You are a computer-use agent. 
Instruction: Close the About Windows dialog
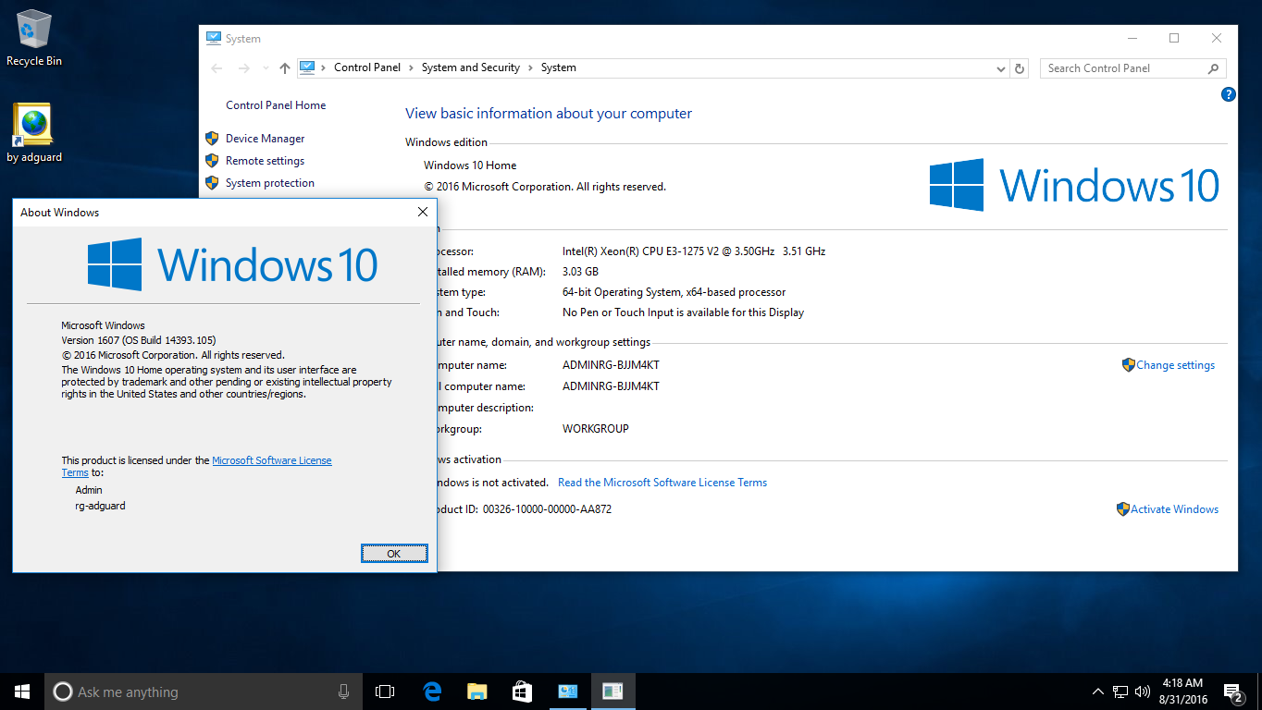pyautogui.click(x=423, y=212)
